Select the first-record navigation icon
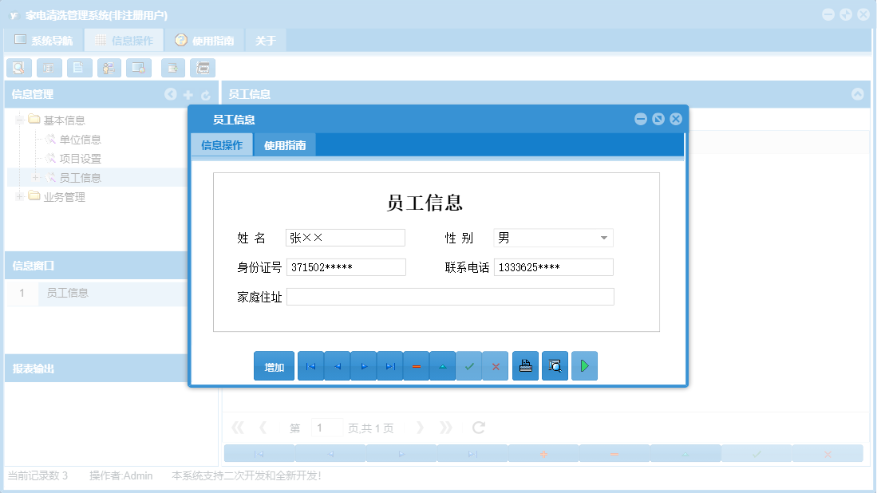Viewport: 877px width, 493px height. click(x=310, y=365)
